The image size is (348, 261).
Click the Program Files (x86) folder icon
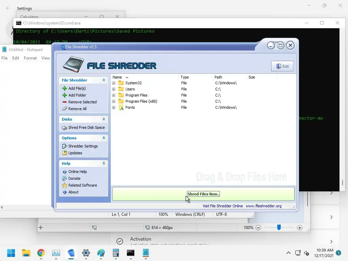[x=121, y=101]
